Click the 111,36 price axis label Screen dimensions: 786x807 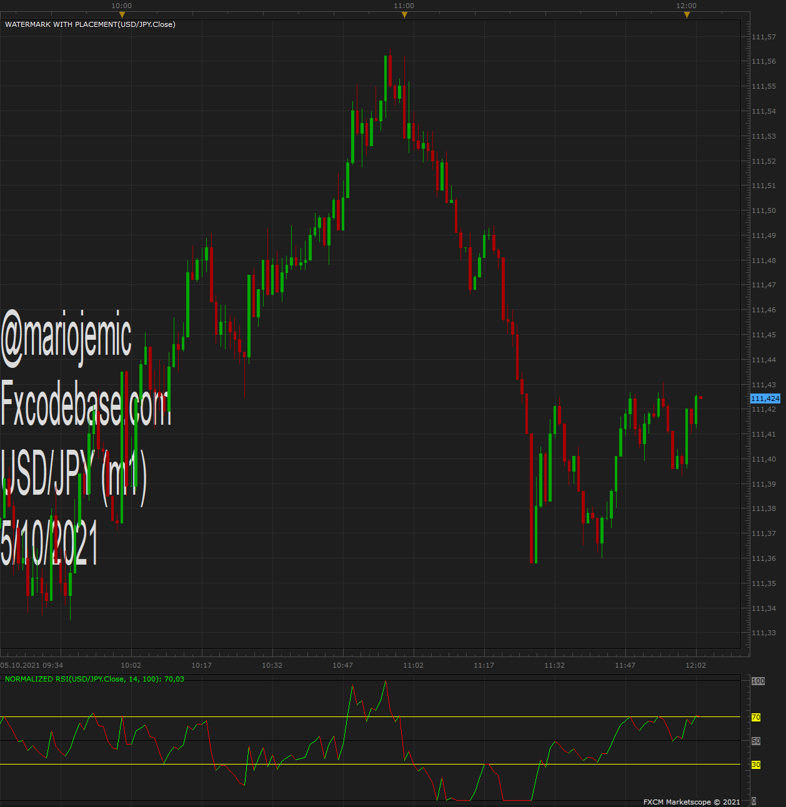764,558
